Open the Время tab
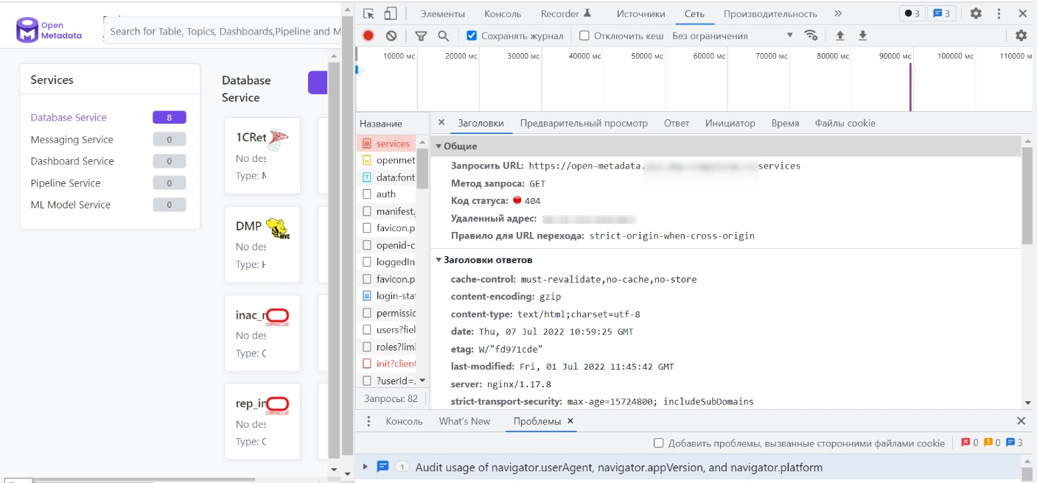The height and width of the screenshot is (483, 1037). pyautogui.click(x=785, y=123)
